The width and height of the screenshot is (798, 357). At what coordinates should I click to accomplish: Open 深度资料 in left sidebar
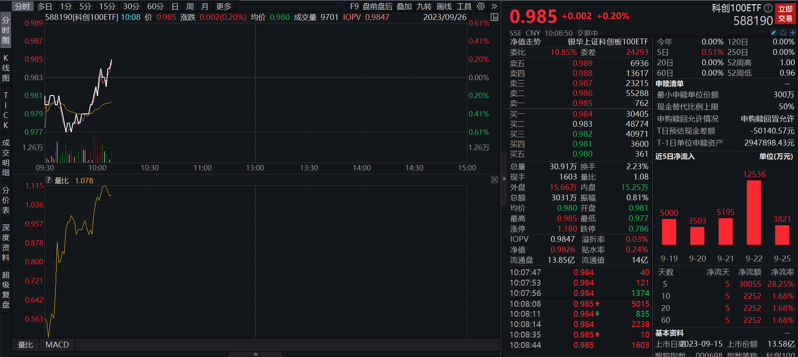[6, 242]
